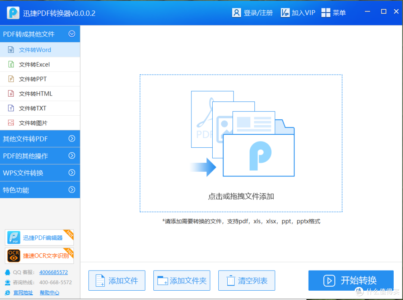
Task: Expand the 其他文件转PDF section arrow
Action: click(72, 138)
